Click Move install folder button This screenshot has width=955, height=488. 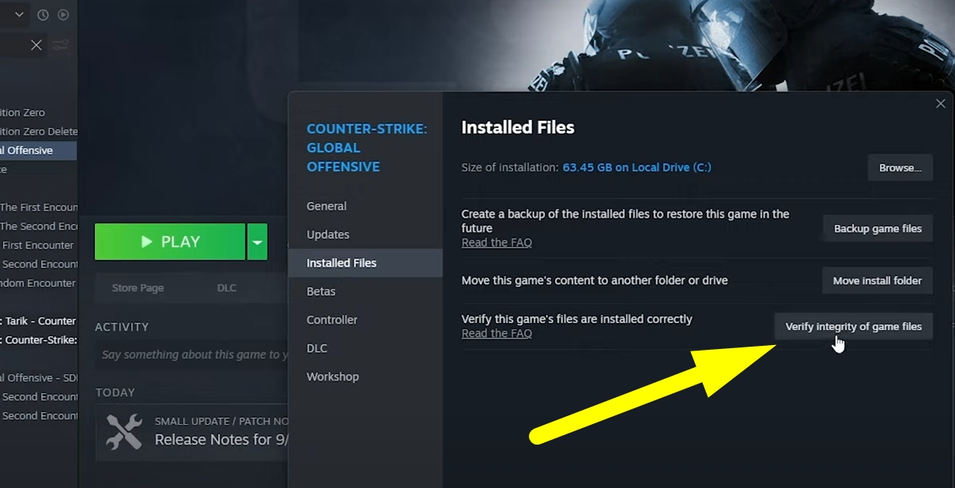[878, 280]
